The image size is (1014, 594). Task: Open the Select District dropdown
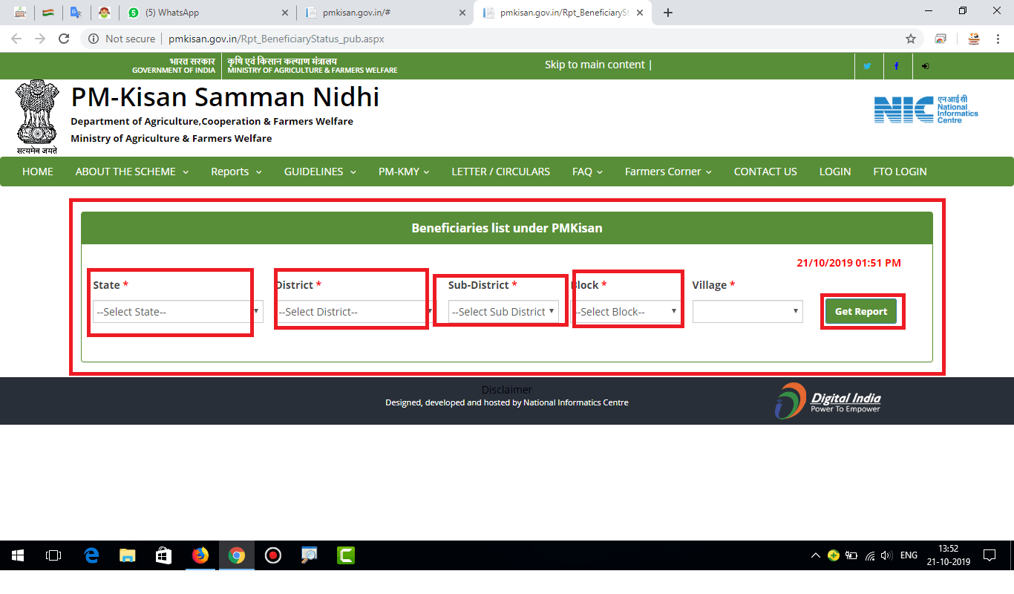coord(356,311)
